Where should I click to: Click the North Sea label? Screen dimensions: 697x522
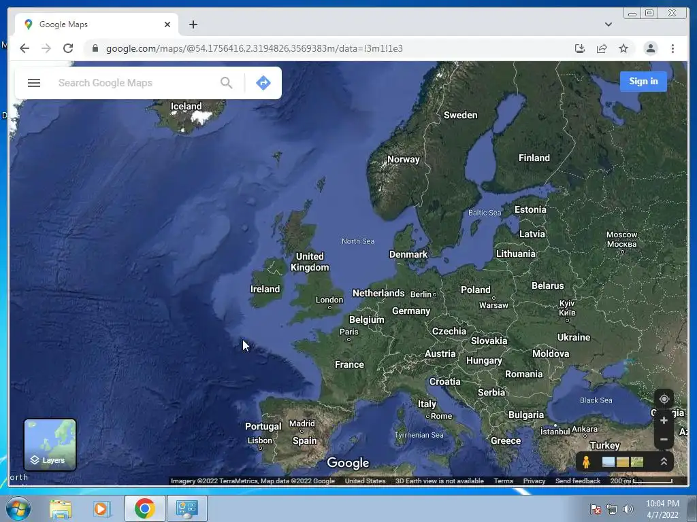[357, 241]
